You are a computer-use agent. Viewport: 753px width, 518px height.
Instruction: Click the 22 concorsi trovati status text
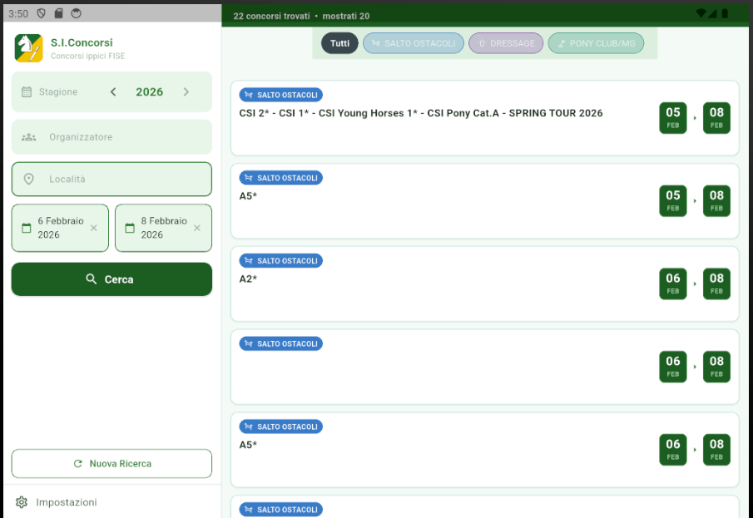point(271,16)
